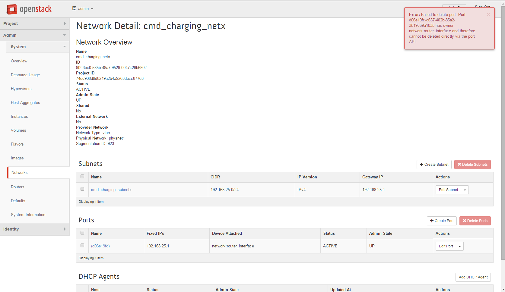This screenshot has width=505, height=292.
Task: Click the OpenStack logo
Action: click(x=29, y=9)
